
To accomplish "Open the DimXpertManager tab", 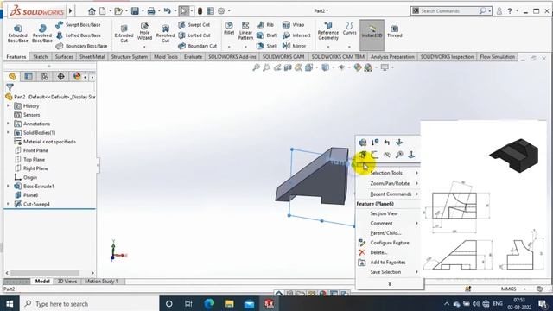I will 60,76.
